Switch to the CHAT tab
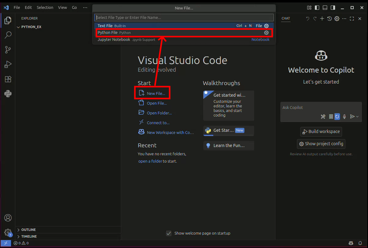Image resolution: width=368 pixels, height=248 pixels. click(286, 18)
